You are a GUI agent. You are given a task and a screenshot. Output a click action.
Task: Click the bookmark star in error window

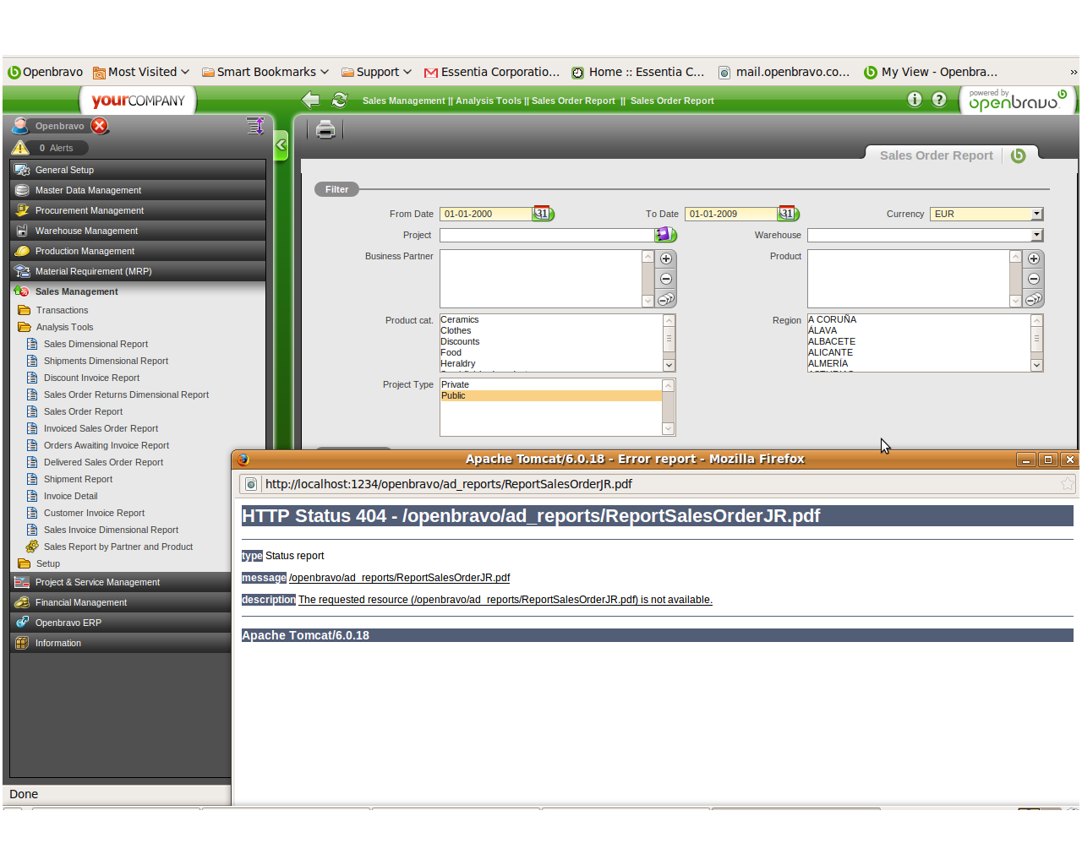[x=1068, y=484]
